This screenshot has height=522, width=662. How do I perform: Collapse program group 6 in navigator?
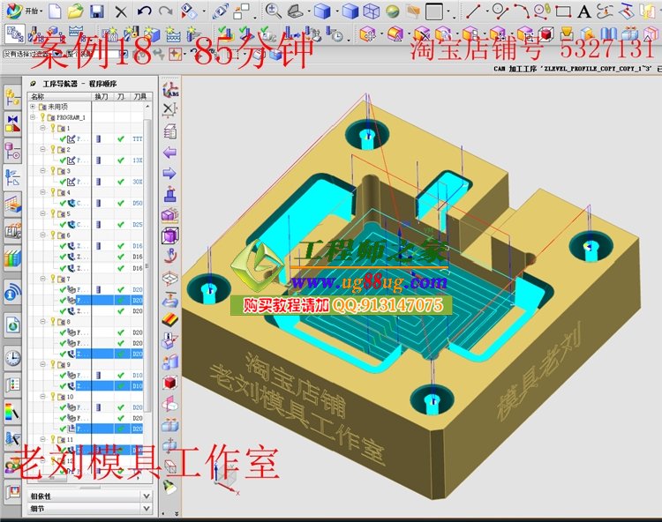tap(42, 235)
